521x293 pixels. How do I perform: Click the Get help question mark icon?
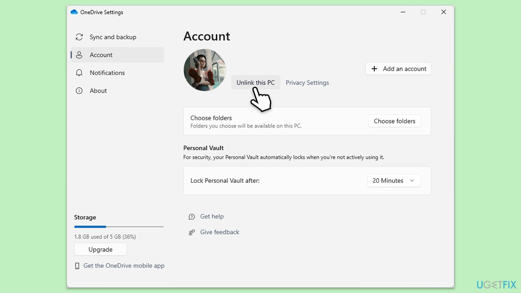(x=192, y=217)
